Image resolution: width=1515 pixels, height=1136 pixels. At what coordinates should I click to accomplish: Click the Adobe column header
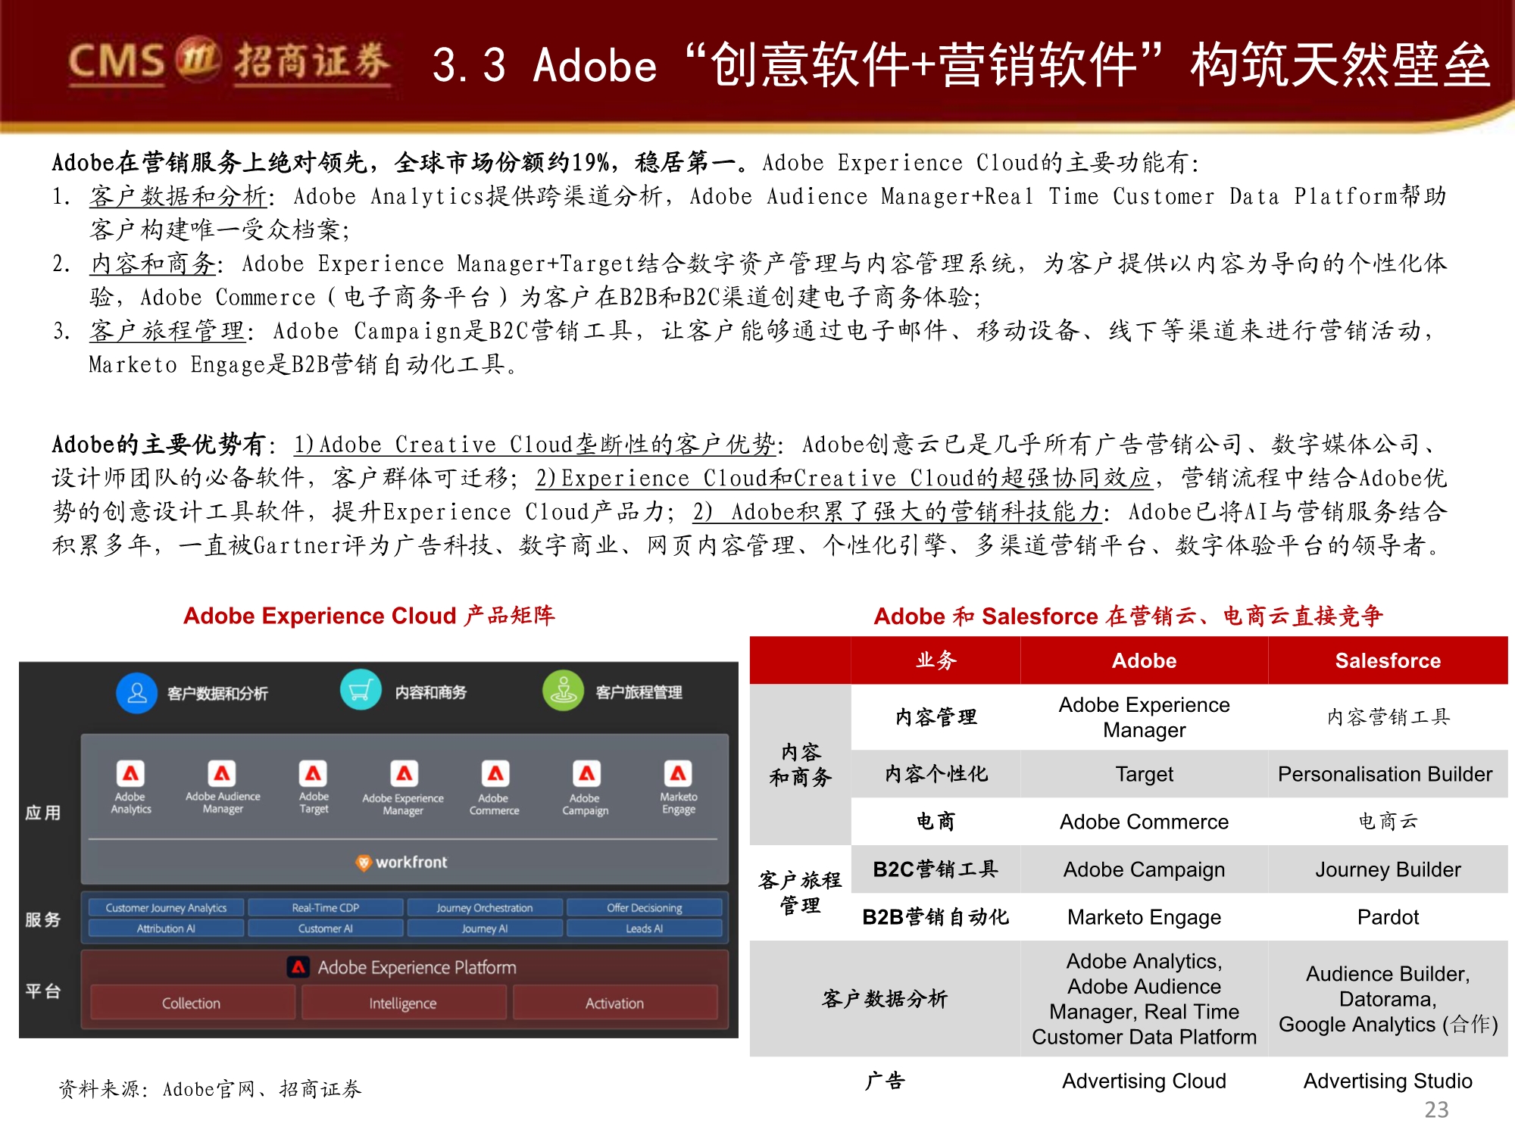click(x=1143, y=660)
